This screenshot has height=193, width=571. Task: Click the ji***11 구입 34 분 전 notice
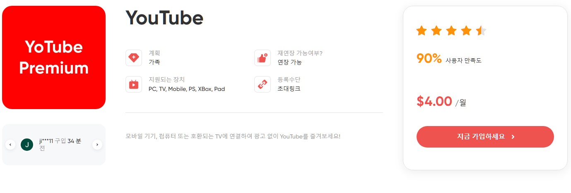[x=61, y=145]
